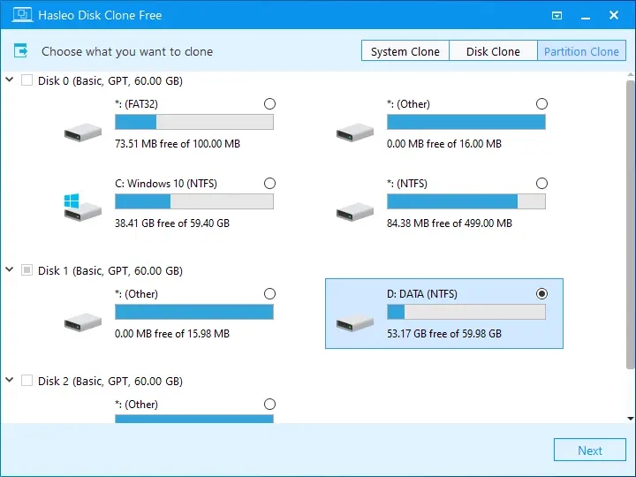Click '73.51 MB free of 100.00 MB' text
636x477 pixels.
click(178, 144)
